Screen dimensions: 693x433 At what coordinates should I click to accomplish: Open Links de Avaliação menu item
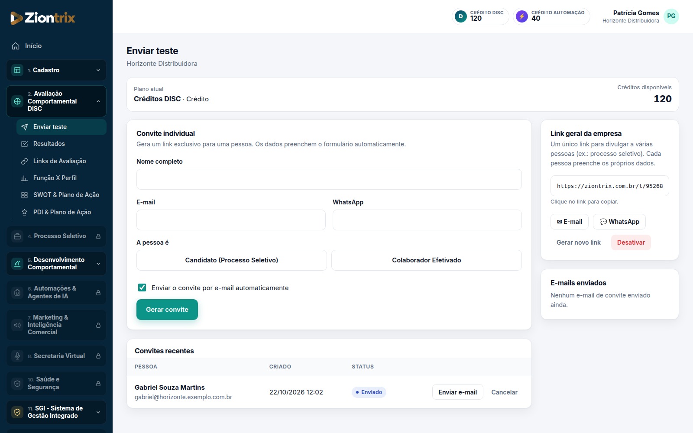(x=62, y=161)
